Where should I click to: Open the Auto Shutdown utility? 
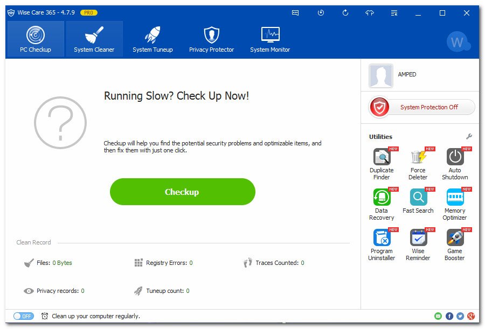(455, 164)
